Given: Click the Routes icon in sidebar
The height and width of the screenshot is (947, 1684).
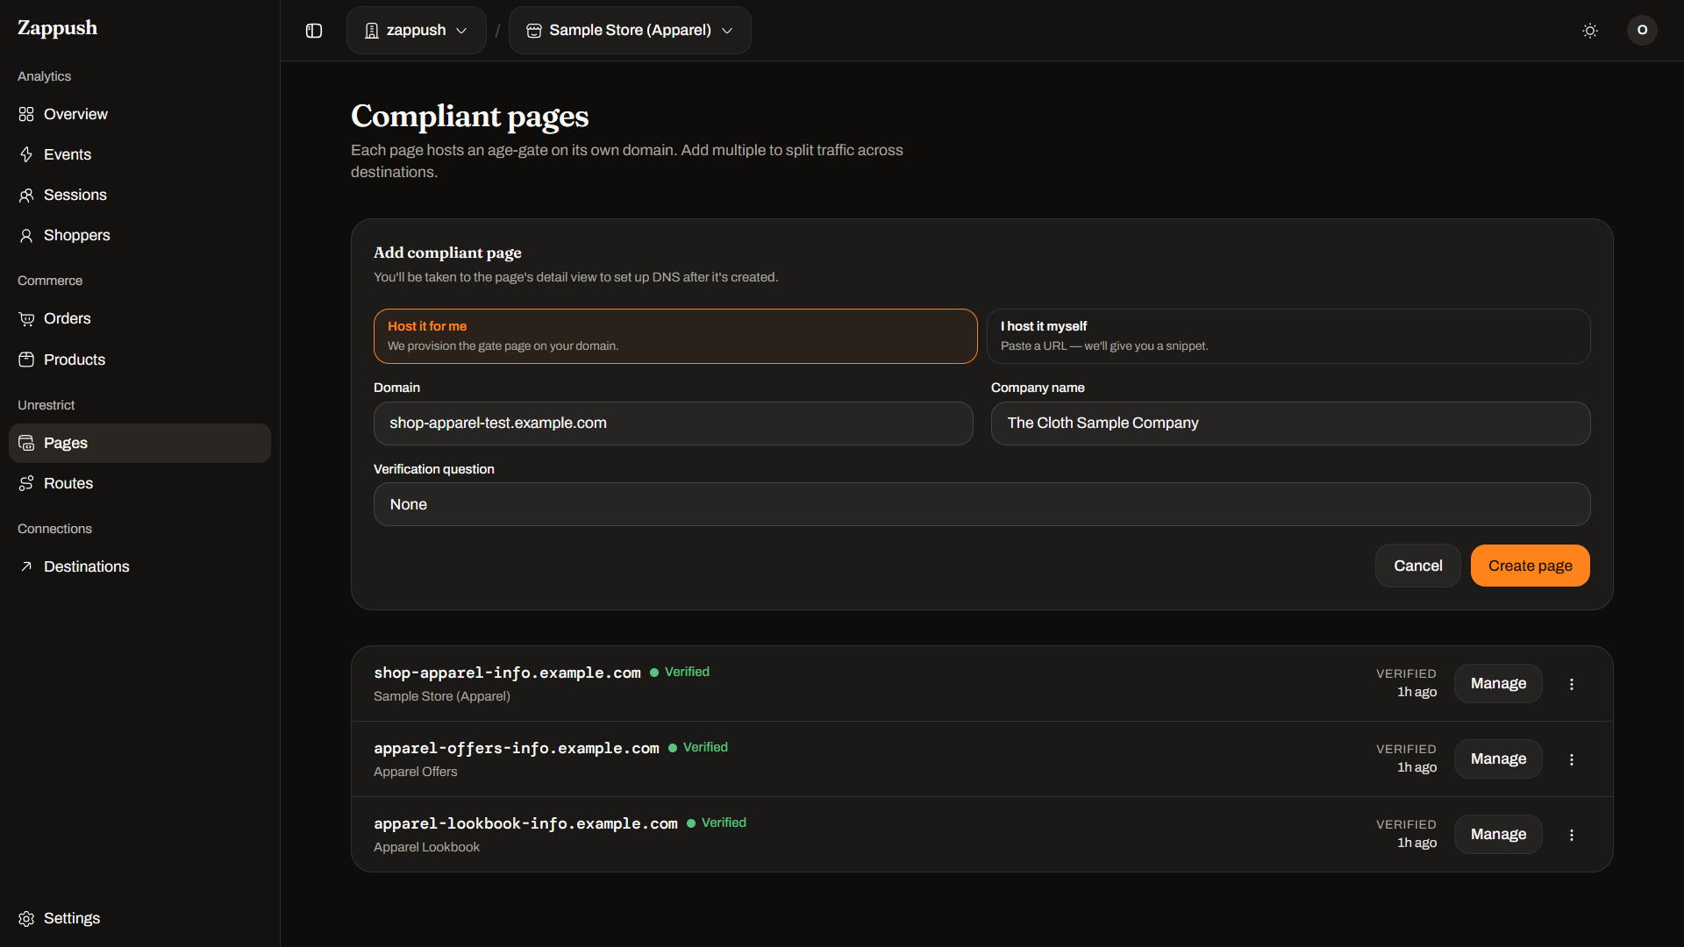Looking at the screenshot, I should [x=26, y=483].
